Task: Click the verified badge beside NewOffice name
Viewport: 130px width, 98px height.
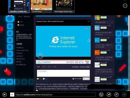Action: [x=109, y=50]
